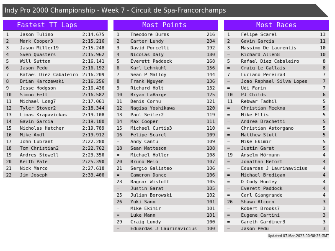The width and height of the screenshot is (335, 251).
Task: Select Jason Tulino in Fastest TT Laps
Action: click(x=36, y=34)
